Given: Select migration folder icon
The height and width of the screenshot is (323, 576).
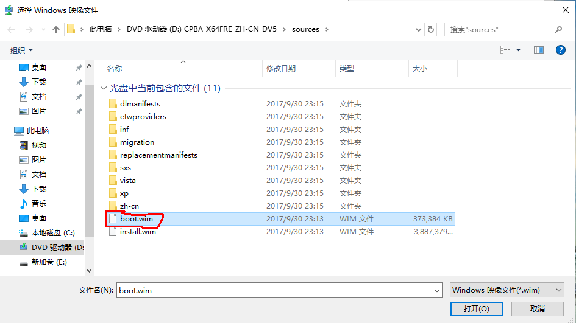Looking at the screenshot, I should [x=113, y=142].
